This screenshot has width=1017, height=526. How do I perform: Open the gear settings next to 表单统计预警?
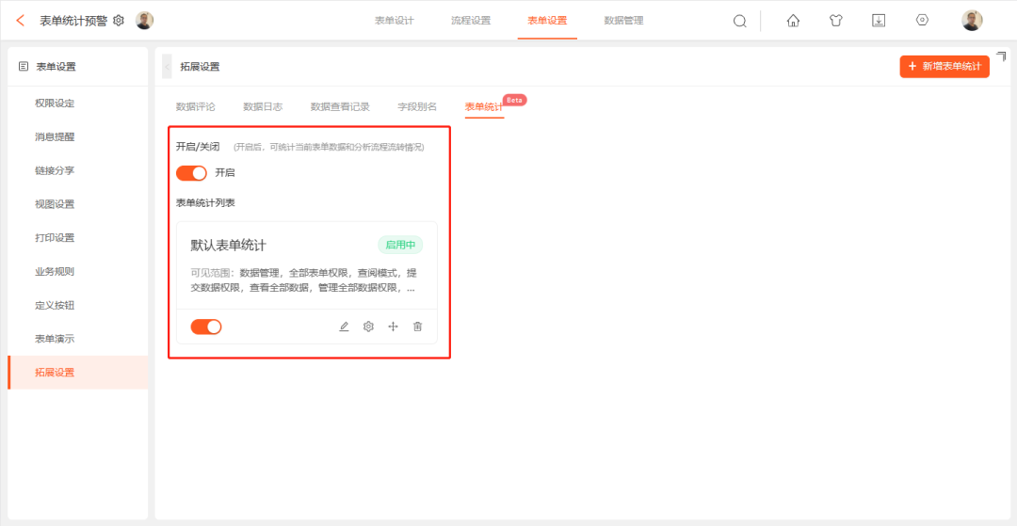118,21
